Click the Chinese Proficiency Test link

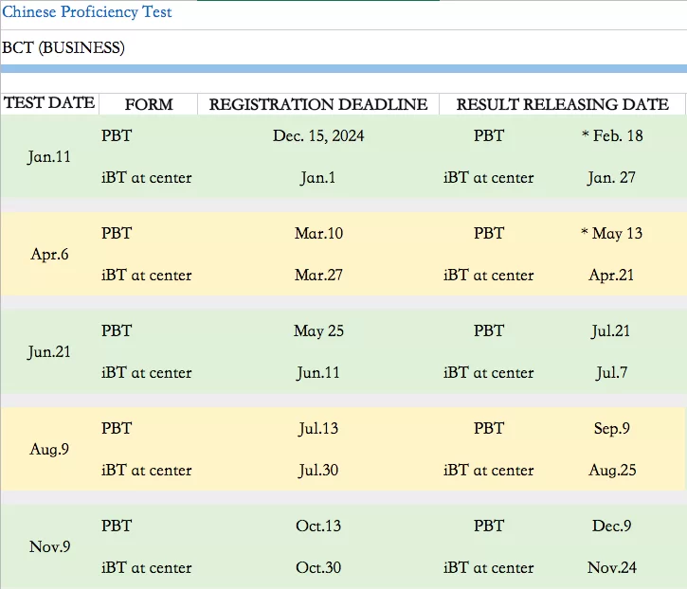point(86,12)
